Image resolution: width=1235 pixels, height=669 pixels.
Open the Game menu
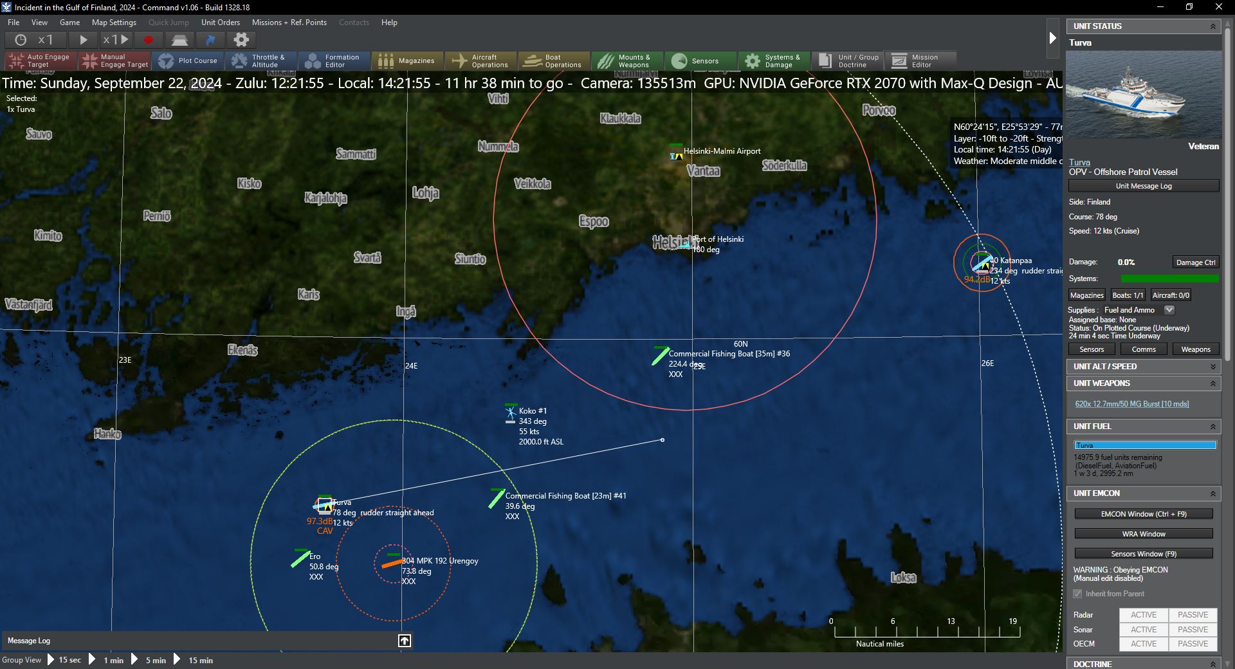pos(69,23)
